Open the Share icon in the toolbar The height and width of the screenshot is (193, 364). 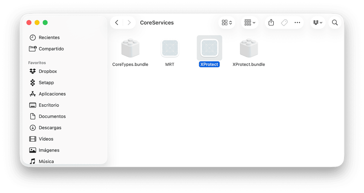pos(271,22)
